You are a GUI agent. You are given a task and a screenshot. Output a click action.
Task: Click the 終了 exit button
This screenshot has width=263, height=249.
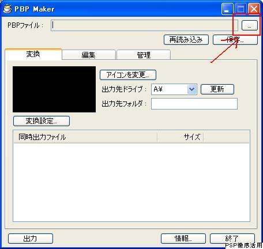tap(232, 239)
